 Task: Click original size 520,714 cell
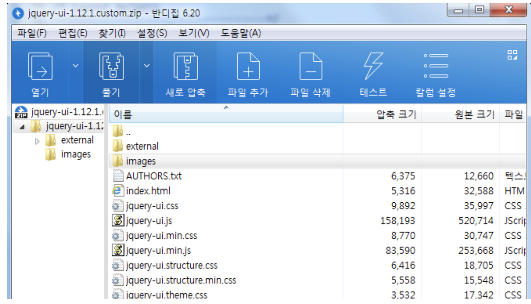476,220
